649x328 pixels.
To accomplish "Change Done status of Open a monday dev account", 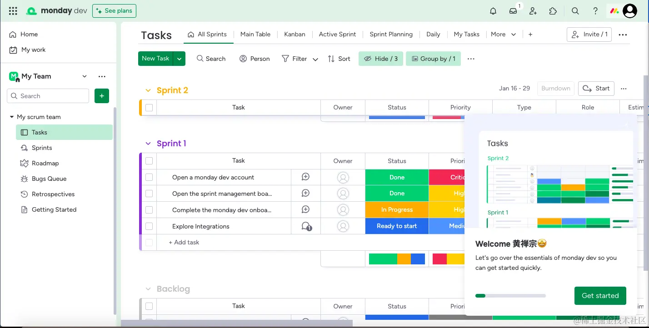I will pyautogui.click(x=397, y=178).
